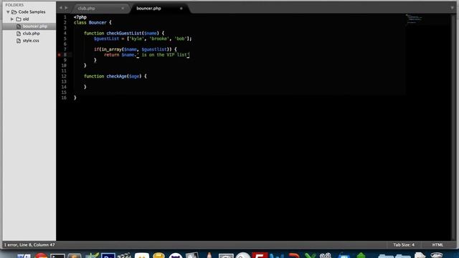
Task: Click the FOLDERS sidebar heading
Action: [x=14, y=5]
